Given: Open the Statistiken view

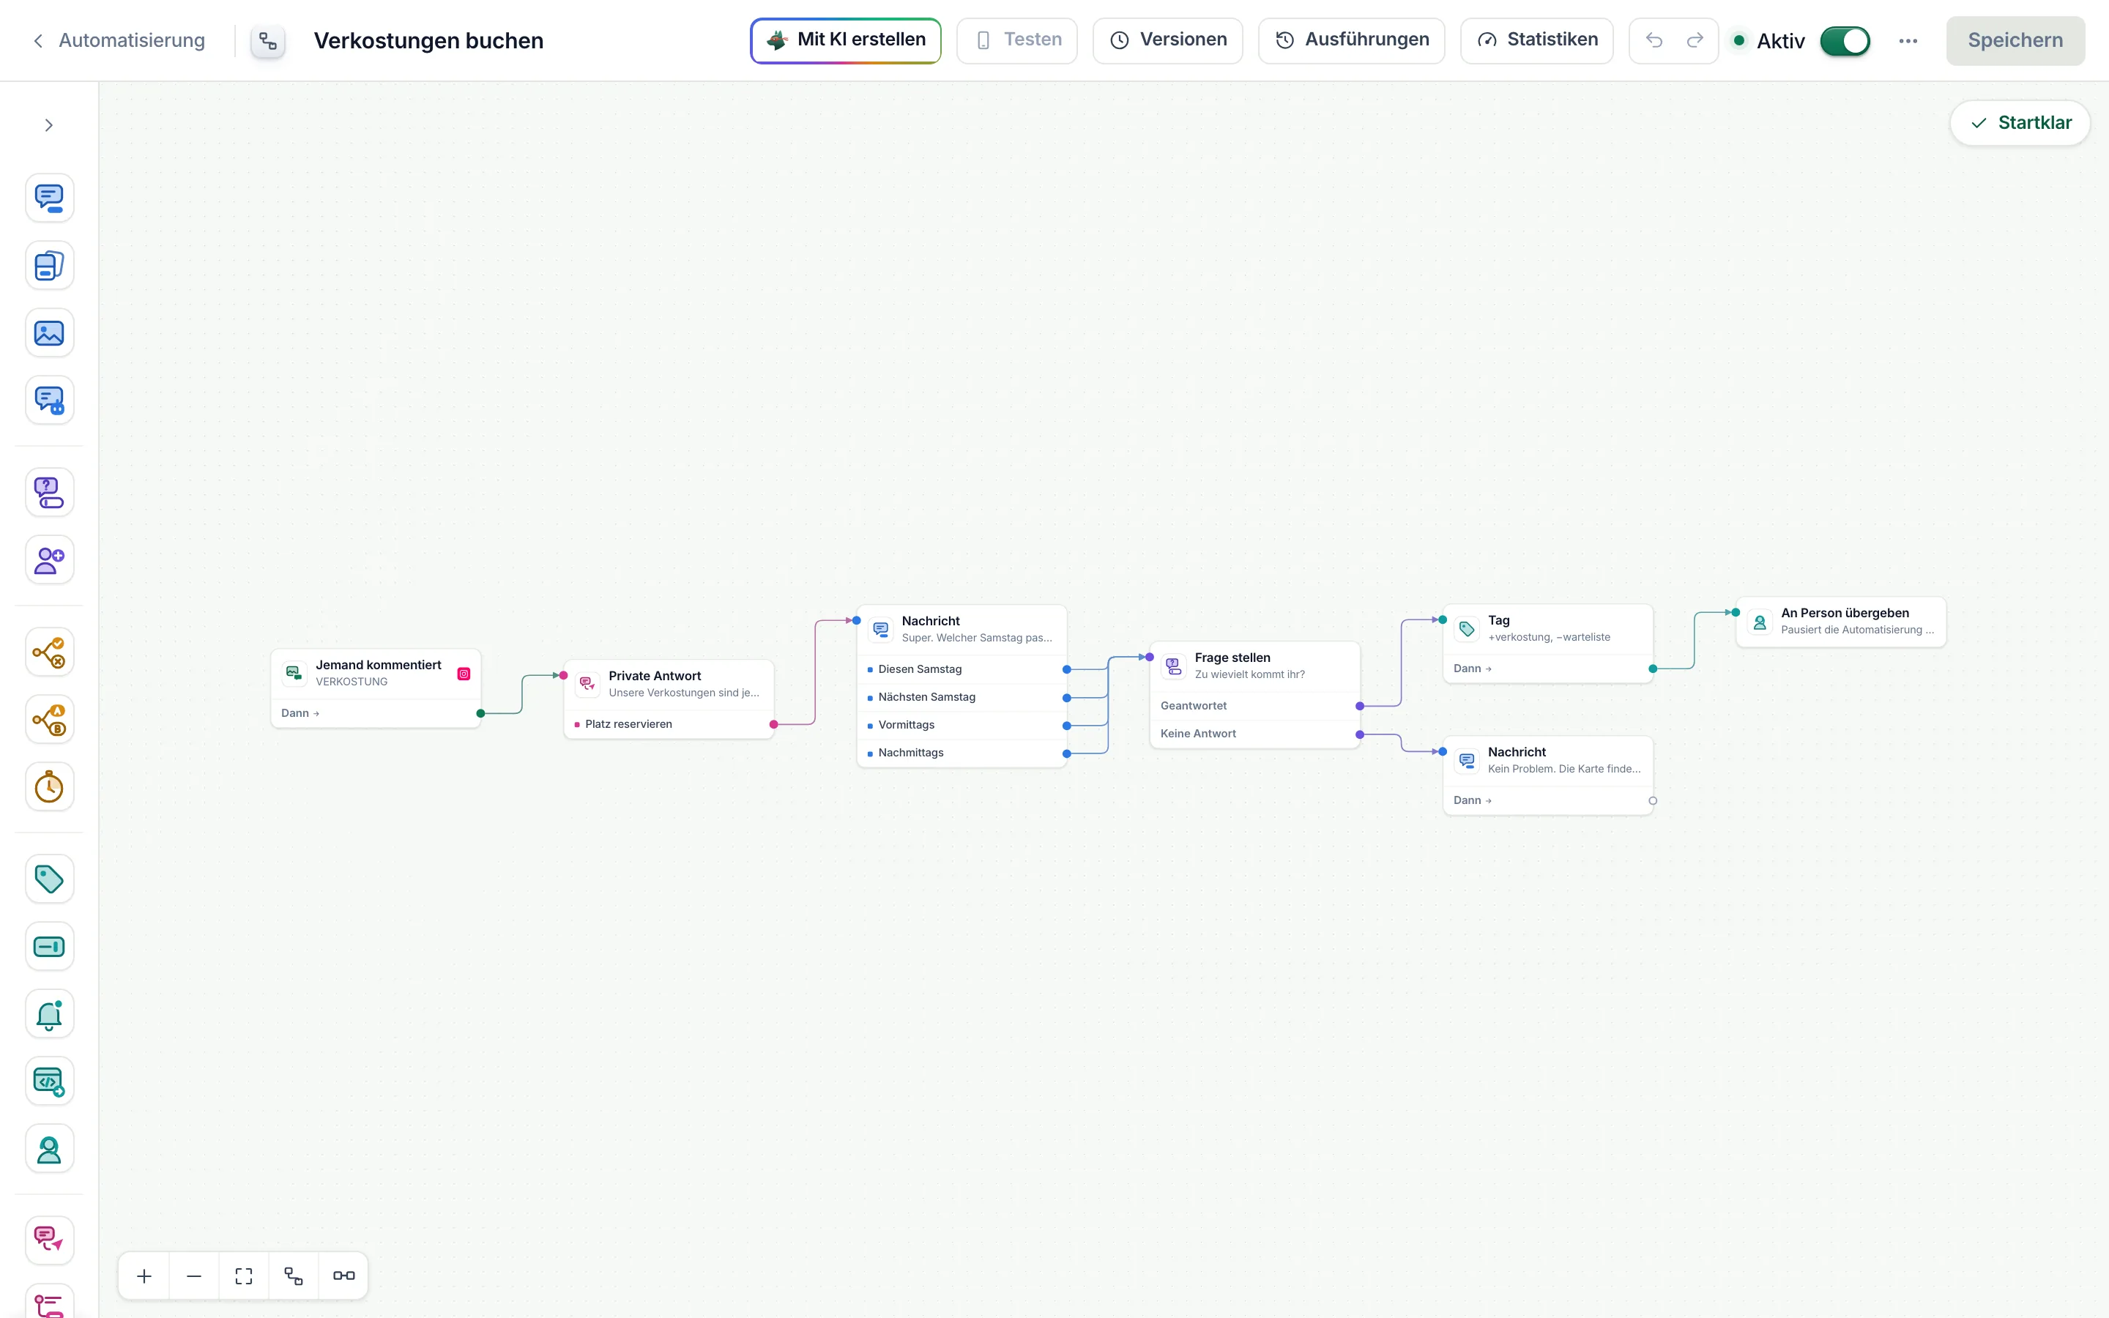Looking at the screenshot, I should pos(1536,40).
